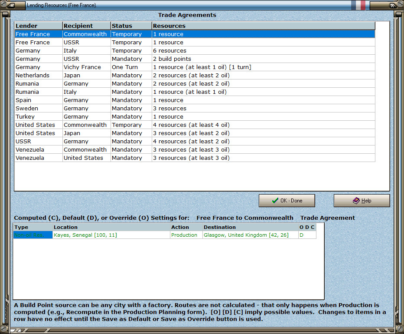Viewport: 404px width, 334px height.
Task: Sort by the Lender column header
Action: (38, 26)
